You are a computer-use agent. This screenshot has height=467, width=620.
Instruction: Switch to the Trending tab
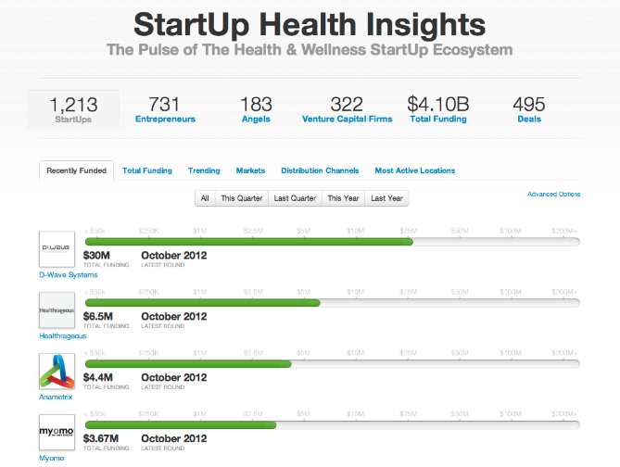pyautogui.click(x=204, y=170)
